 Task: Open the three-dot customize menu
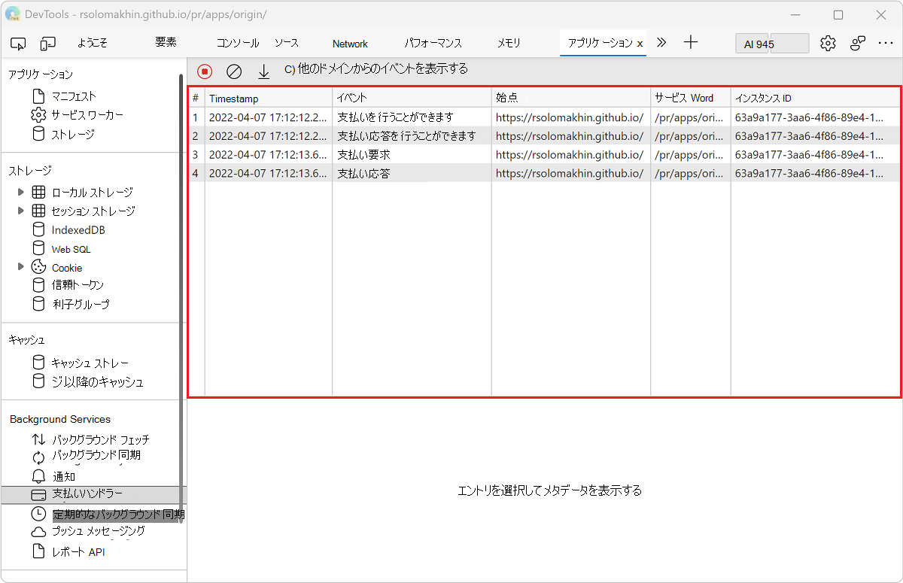[885, 44]
